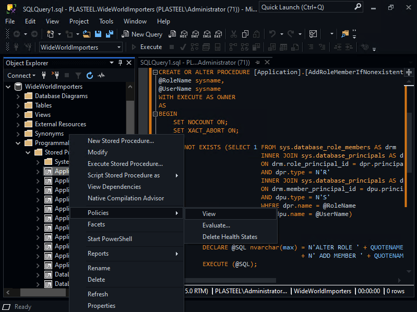Click the Activity Monitor icon in toolbar
Viewport: 417px width, 312px height.
[x=313, y=34]
